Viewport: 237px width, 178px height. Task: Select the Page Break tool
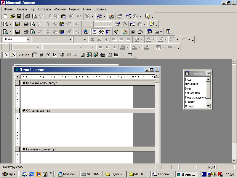pyautogui.click(x=103, y=55)
